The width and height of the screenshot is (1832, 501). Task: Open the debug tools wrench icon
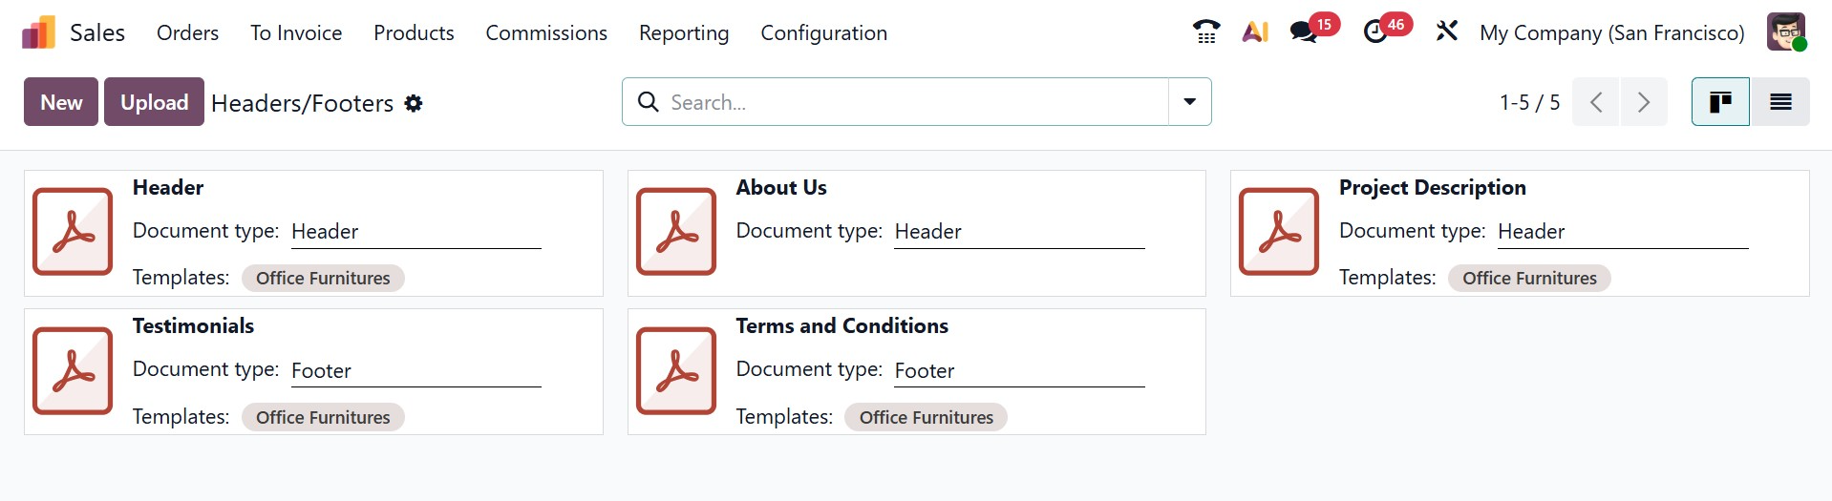pyautogui.click(x=1447, y=32)
